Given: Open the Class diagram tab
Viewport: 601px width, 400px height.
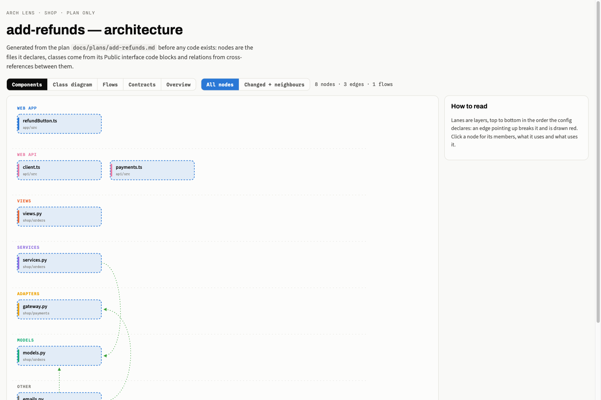Looking at the screenshot, I should (x=73, y=84).
